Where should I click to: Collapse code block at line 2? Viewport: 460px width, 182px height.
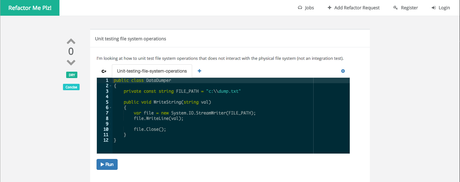click(110, 86)
